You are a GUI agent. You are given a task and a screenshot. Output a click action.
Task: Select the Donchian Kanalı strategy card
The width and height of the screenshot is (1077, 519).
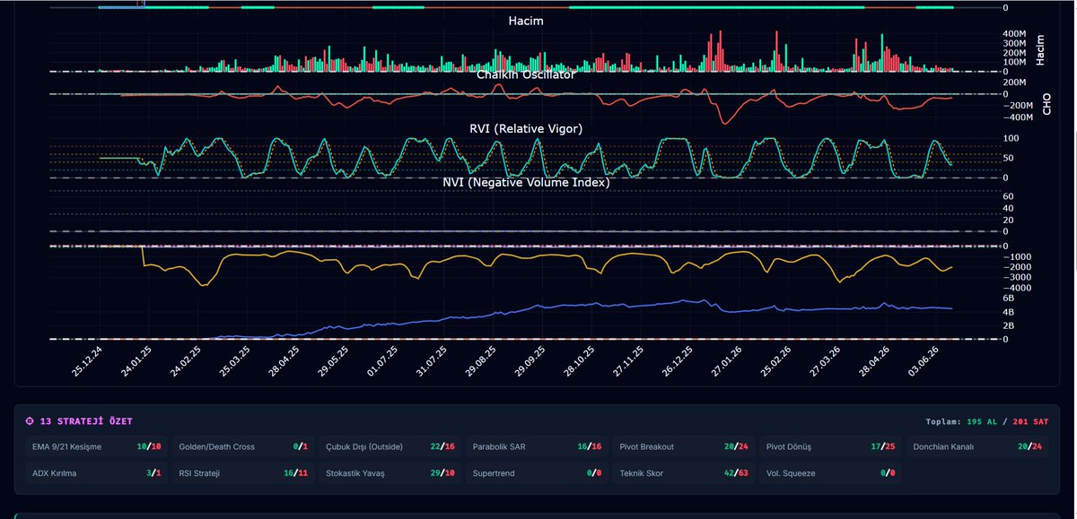coord(978,446)
